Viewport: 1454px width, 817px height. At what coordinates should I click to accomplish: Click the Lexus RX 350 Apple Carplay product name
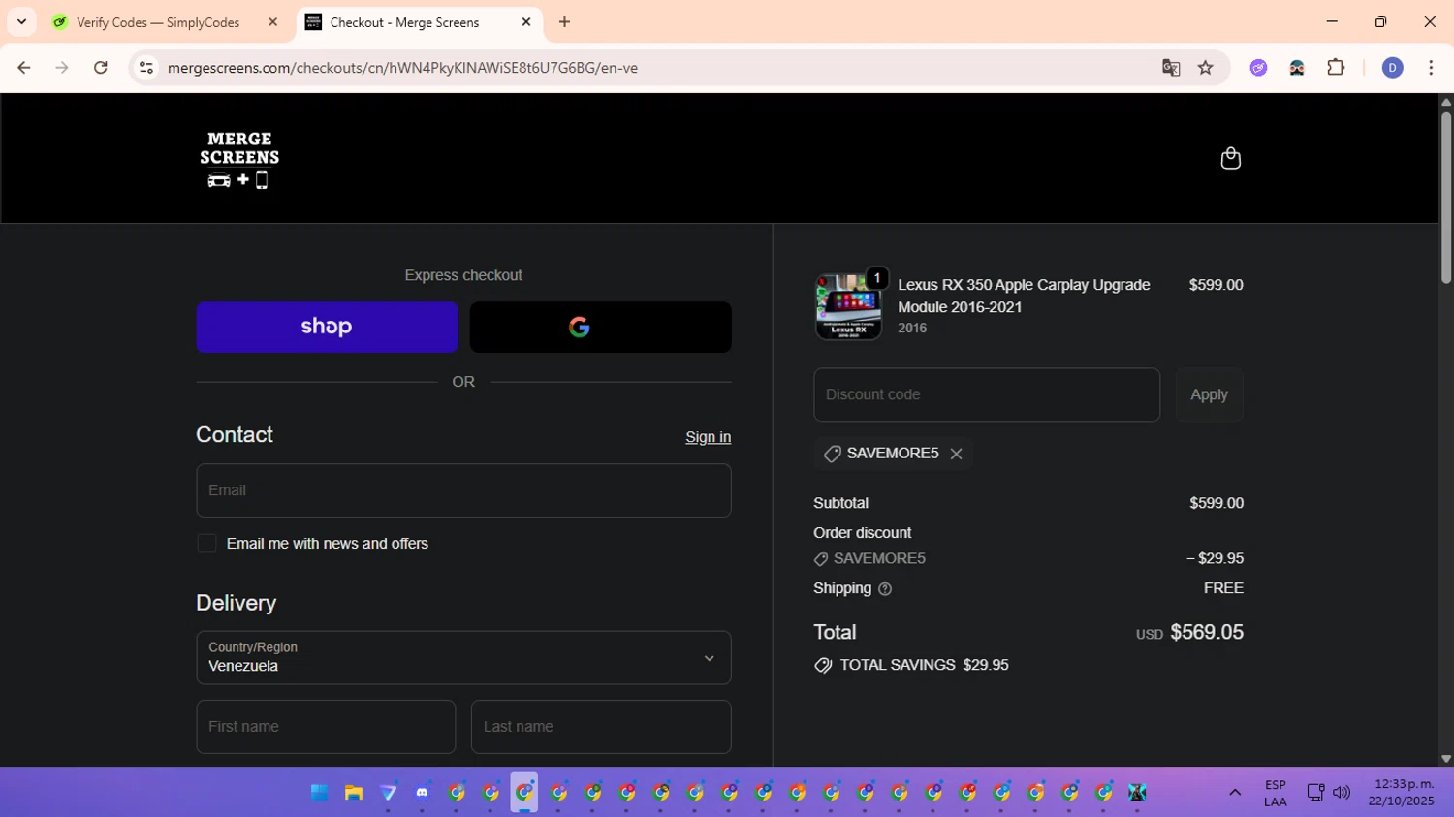(x=1024, y=296)
